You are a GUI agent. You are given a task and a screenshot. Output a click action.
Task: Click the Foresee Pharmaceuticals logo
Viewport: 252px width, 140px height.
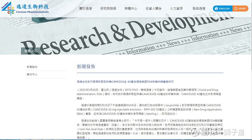click(25, 9)
